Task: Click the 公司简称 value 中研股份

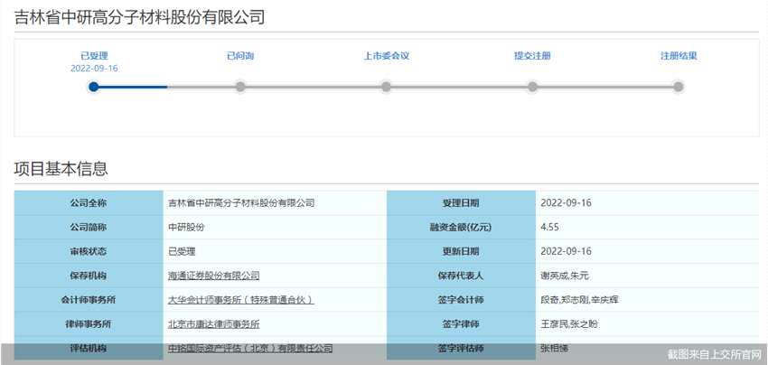Action: point(186,228)
